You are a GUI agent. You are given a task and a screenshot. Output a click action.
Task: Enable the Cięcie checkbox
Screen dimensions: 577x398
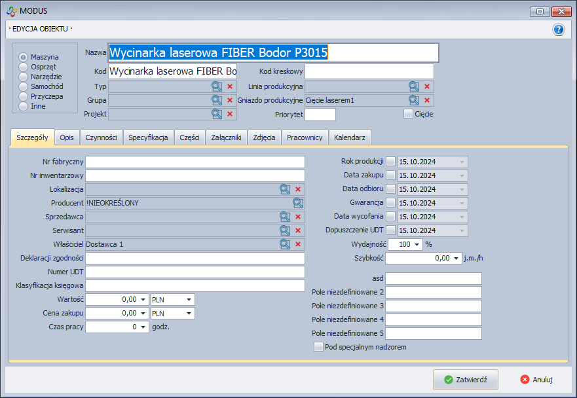pyautogui.click(x=409, y=114)
